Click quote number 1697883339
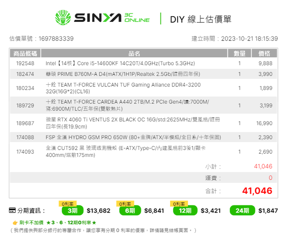The image size is (287, 242). 56,39
